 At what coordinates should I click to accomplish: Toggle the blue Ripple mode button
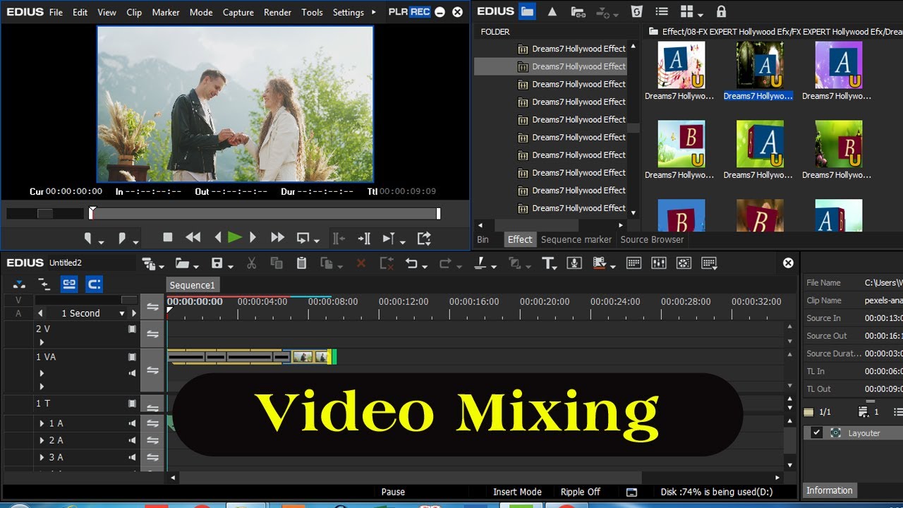[94, 284]
